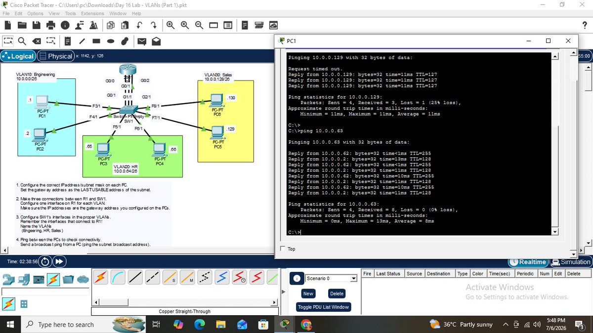Select the End Devices category

pyautogui.click(x=25, y=279)
